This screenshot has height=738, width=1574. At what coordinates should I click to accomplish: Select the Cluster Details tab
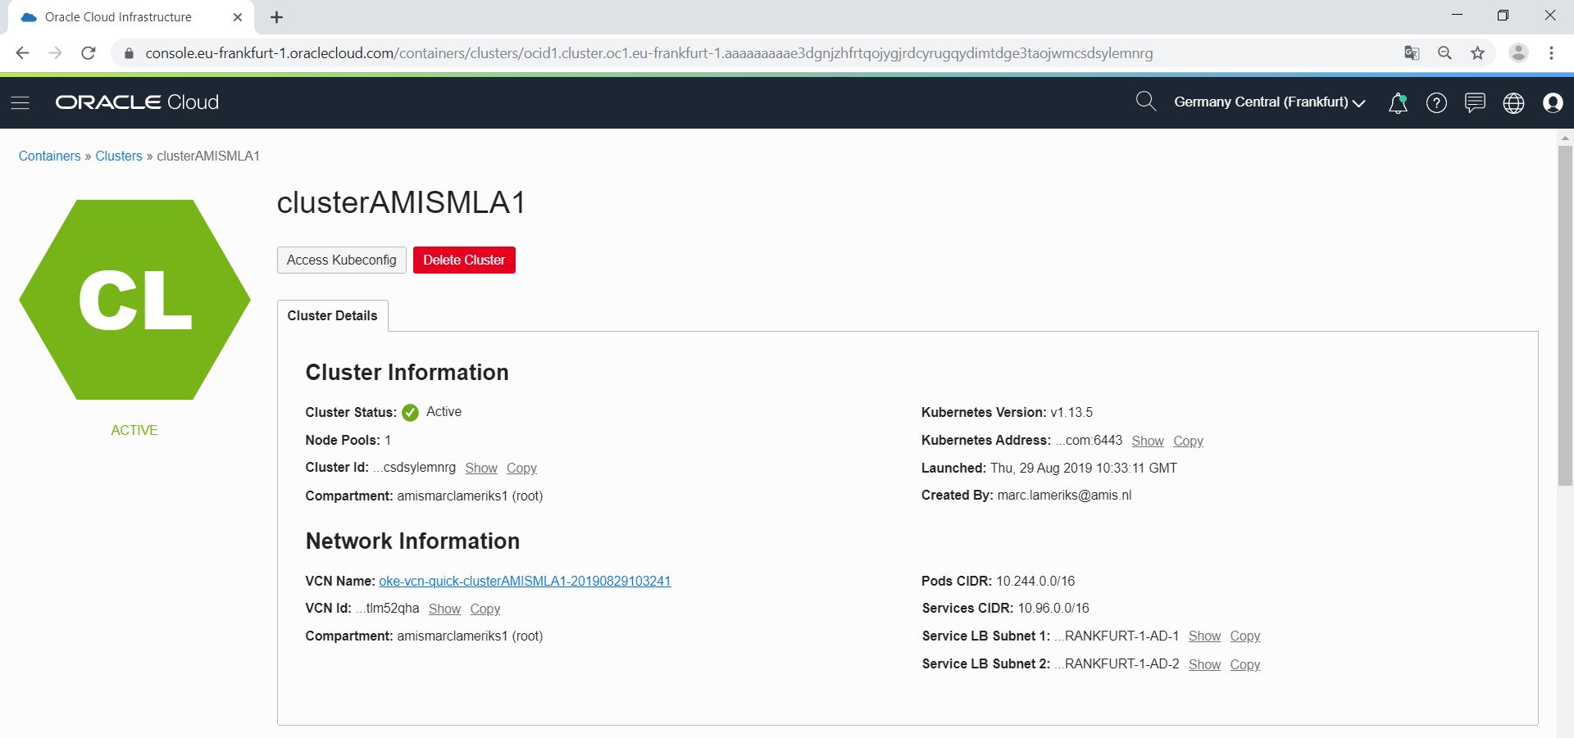click(332, 316)
